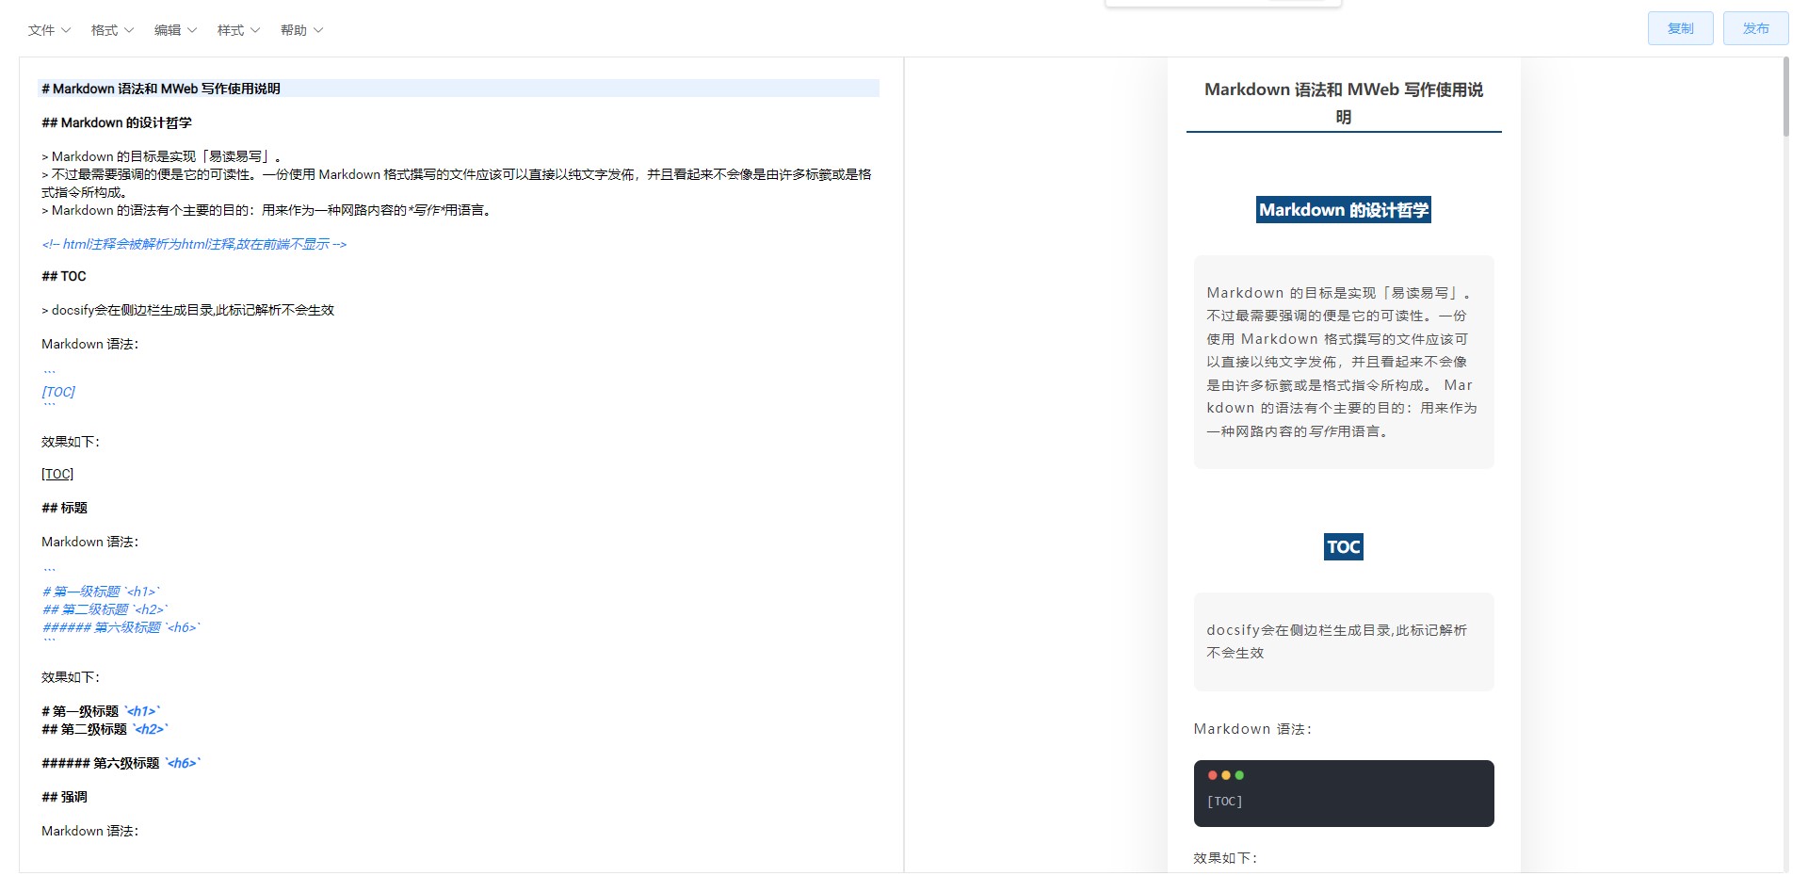The image size is (1808, 892).
Task: Click the yellow dot in the code block
Action: 1226,775
